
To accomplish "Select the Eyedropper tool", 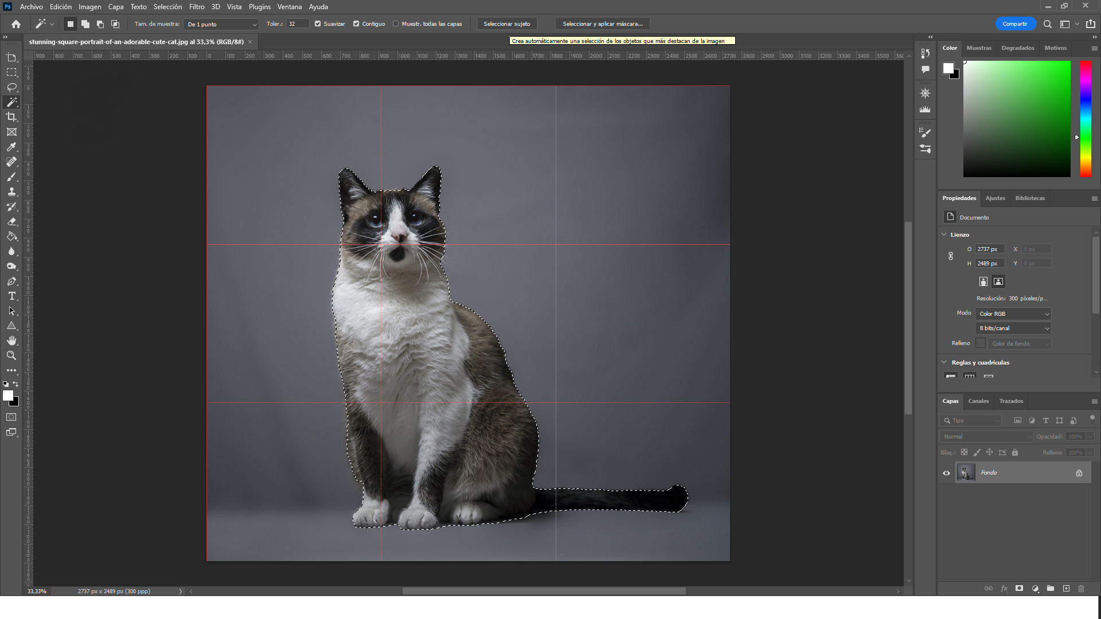I will click(x=11, y=147).
